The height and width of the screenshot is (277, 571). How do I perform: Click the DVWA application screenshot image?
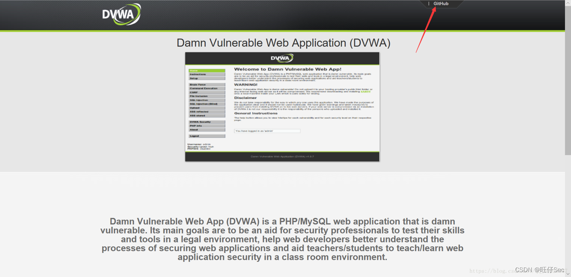click(x=282, y=107)
